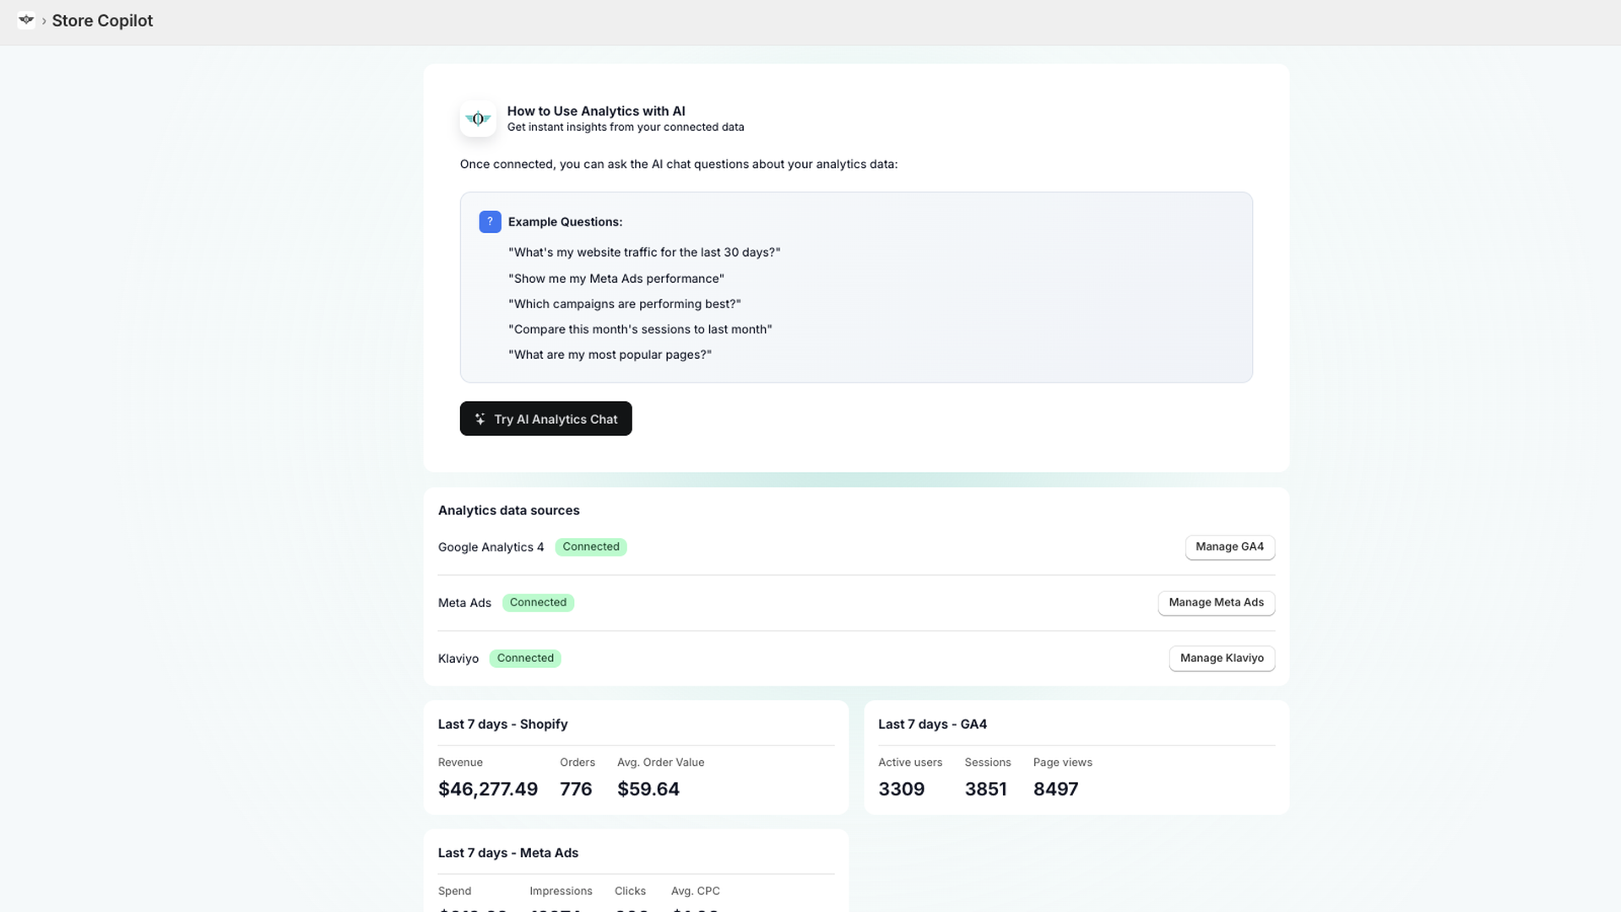Click the GA4 Sessions value 3851
Image resolution: width=1621 pixels, height=912 pixels.
985,790
